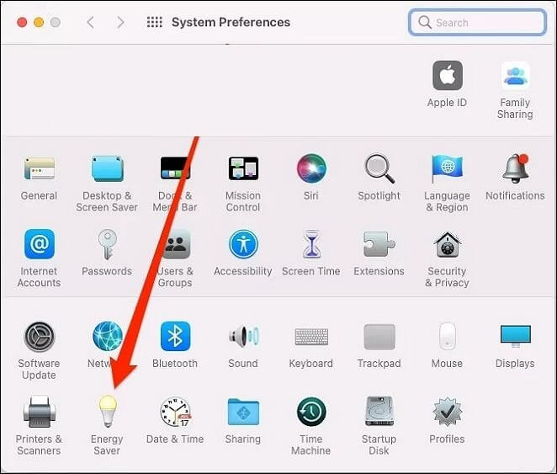
Task: Open Sharing preferences folder icon
Action: click(x=243, y=413)
